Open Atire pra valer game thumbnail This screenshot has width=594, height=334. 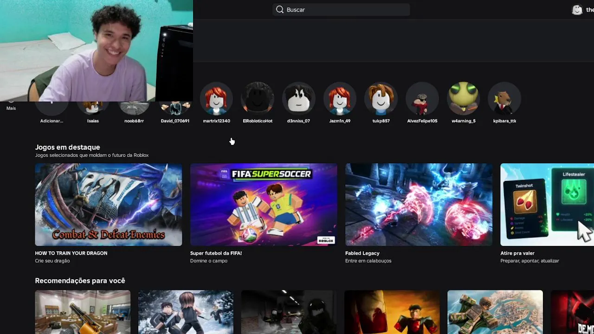point(547,205)
